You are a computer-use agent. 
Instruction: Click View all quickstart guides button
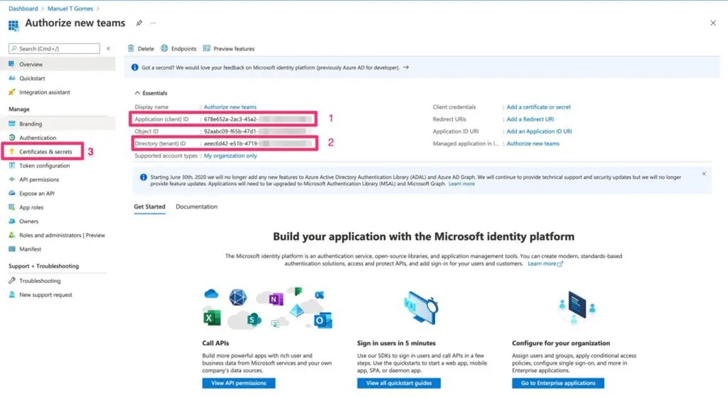pyautogui.click(x=399, y=383)
